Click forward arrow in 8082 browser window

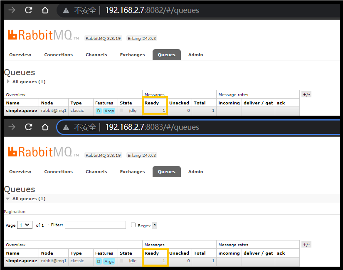tap(12, 10)
